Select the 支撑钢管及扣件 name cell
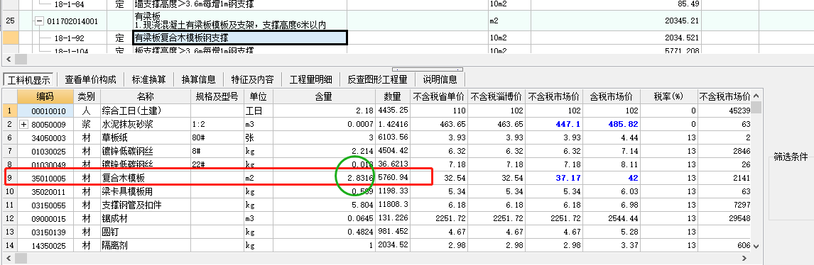This screenshot has width=814, height=265. (x=146, y=205)
